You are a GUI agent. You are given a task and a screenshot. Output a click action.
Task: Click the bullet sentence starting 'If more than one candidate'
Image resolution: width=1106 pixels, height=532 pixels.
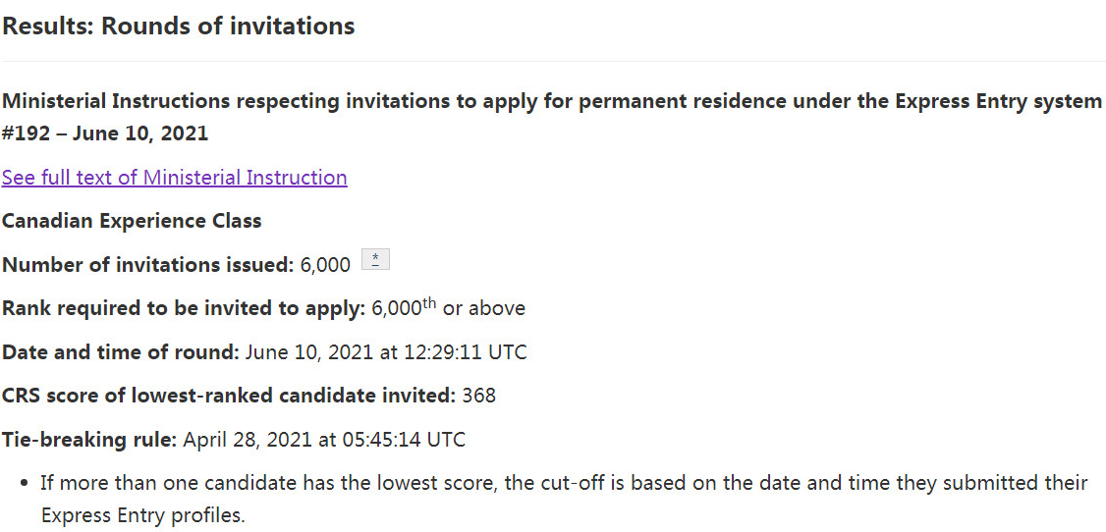pyautogui.click(x=564, y=483)
